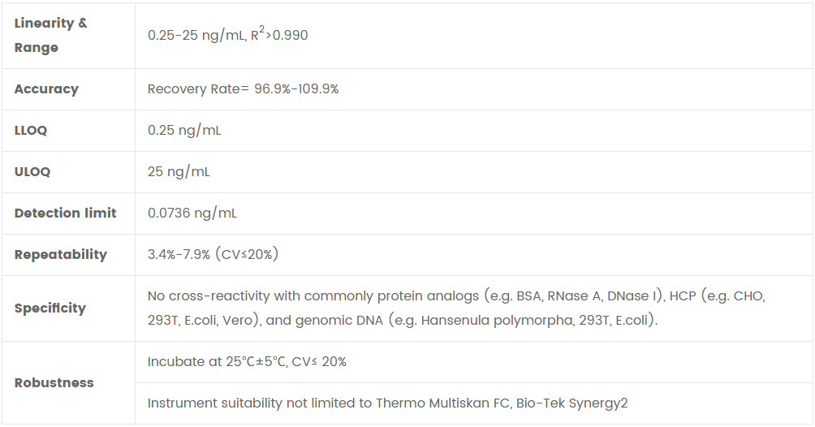The image size is (815, 427).
Task: Click the "Incubate at 25°C±5°C" text
Action: (217, 362)
